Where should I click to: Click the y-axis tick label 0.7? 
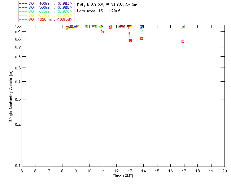pyautogui.click(x=18, y=47)
